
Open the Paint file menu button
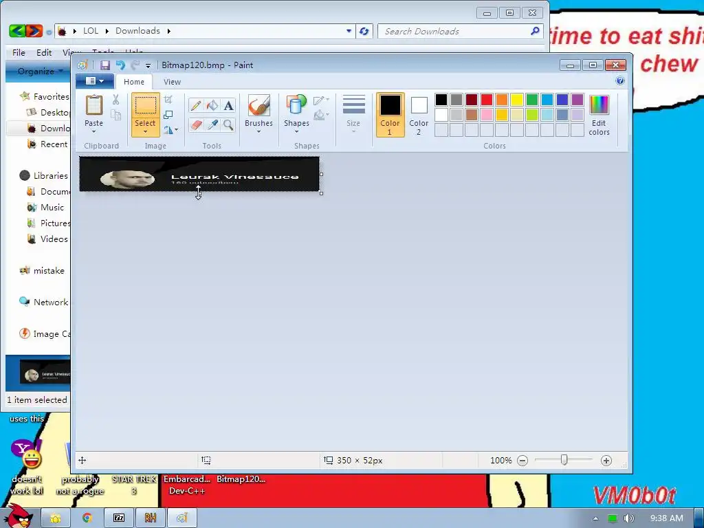pyautogui.click(x=94, y=81)
